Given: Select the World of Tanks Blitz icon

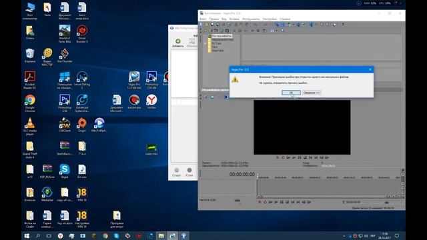Looking at the screenshot, I should (65, 34).
